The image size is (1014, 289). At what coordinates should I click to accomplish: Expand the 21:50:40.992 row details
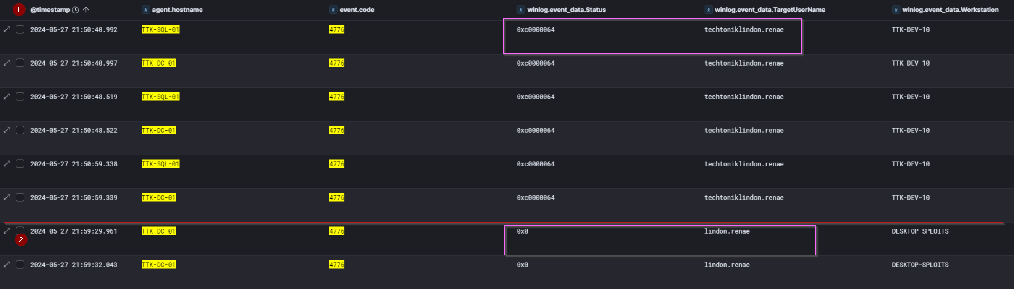click(x=7, y=29)
